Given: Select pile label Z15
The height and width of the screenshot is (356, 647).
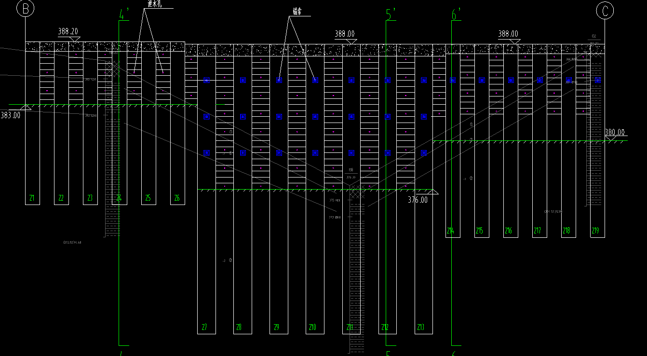Looking at the screenshot, I should tap(479, 231).
